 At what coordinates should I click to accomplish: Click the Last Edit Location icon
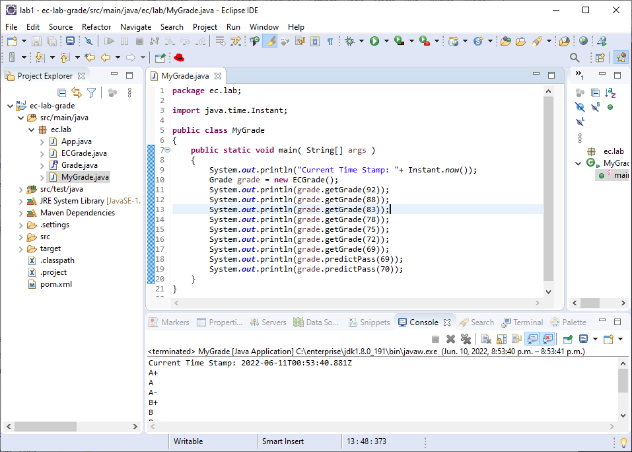point(90,57)
